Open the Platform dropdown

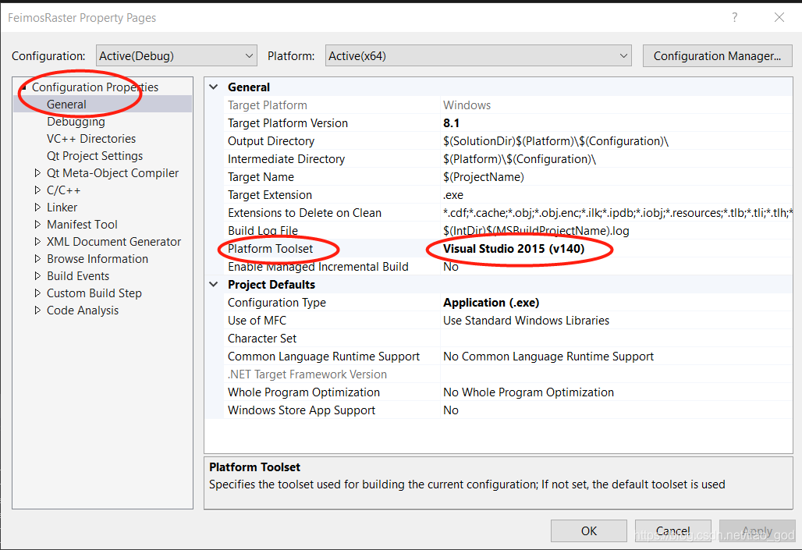477,55
